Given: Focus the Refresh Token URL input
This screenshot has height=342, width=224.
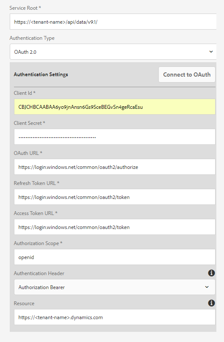Looking at the screenshot, I should coord(114,197).
